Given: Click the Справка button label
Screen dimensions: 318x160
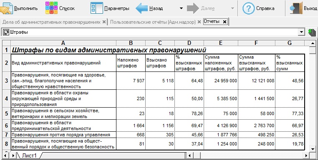Looking at the screenshot, I should click(x=265, y=8).
